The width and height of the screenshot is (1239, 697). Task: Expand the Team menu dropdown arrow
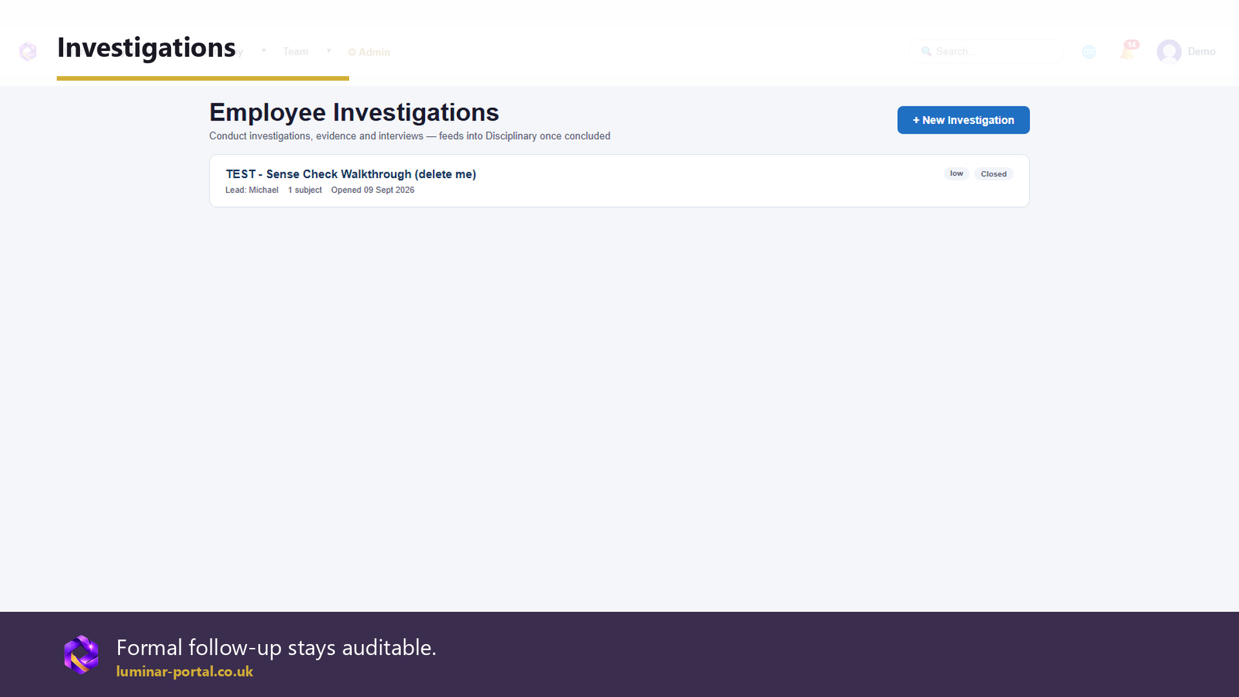(328, 51)
